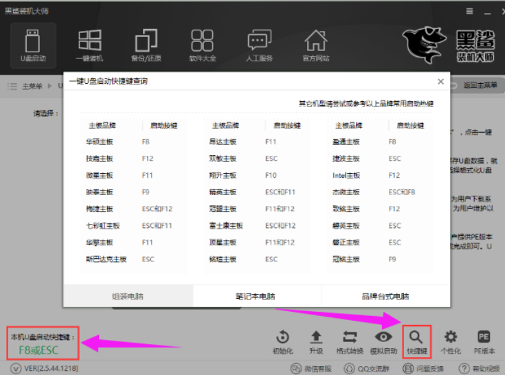Screen dimensions: 505x375
Task: Click the 精英主板 row label
Action: click(223, 192)
